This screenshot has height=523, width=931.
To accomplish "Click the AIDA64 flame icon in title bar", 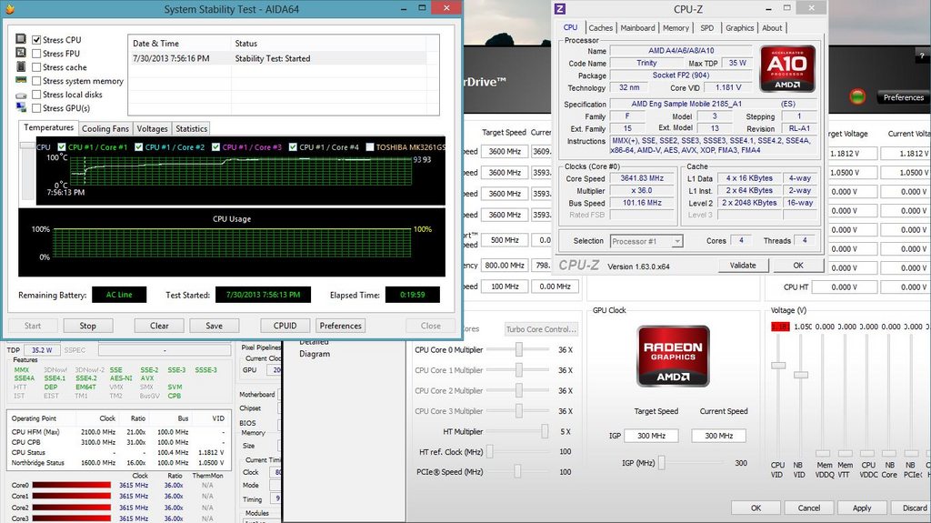I will [12, 10].
